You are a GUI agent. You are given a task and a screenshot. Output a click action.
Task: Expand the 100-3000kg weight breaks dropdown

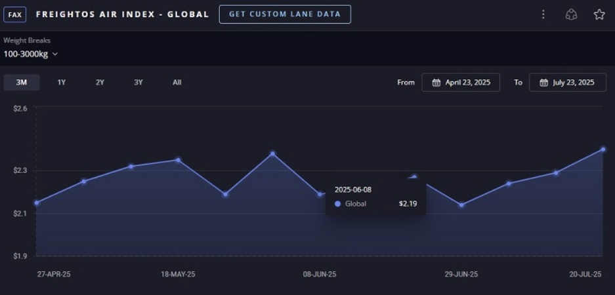point(31,54)
